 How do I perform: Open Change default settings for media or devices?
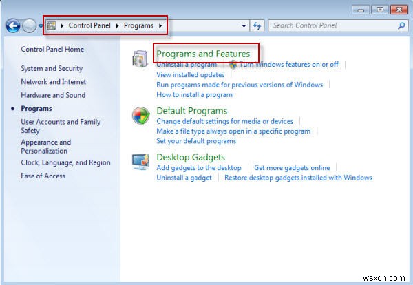[224, 121]
